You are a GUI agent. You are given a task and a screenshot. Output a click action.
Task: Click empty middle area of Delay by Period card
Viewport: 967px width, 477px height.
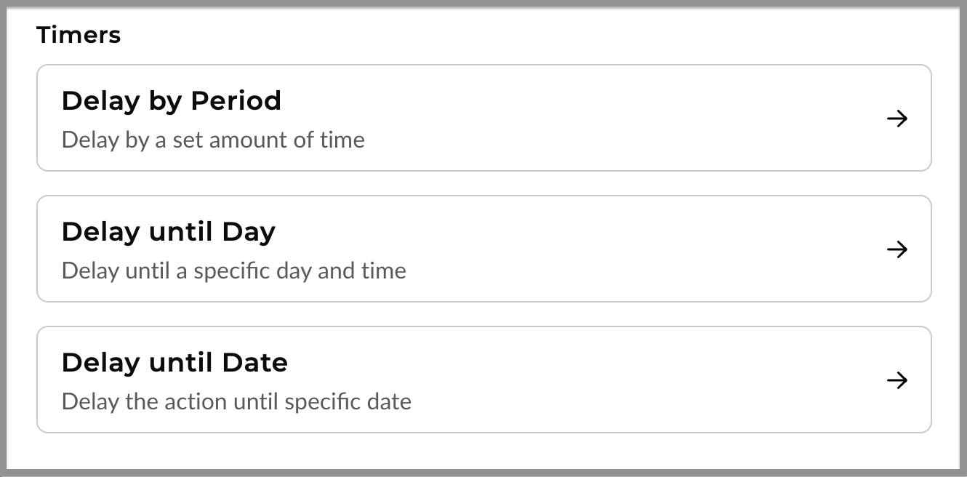pyautogui.click(x=618, y=118)
